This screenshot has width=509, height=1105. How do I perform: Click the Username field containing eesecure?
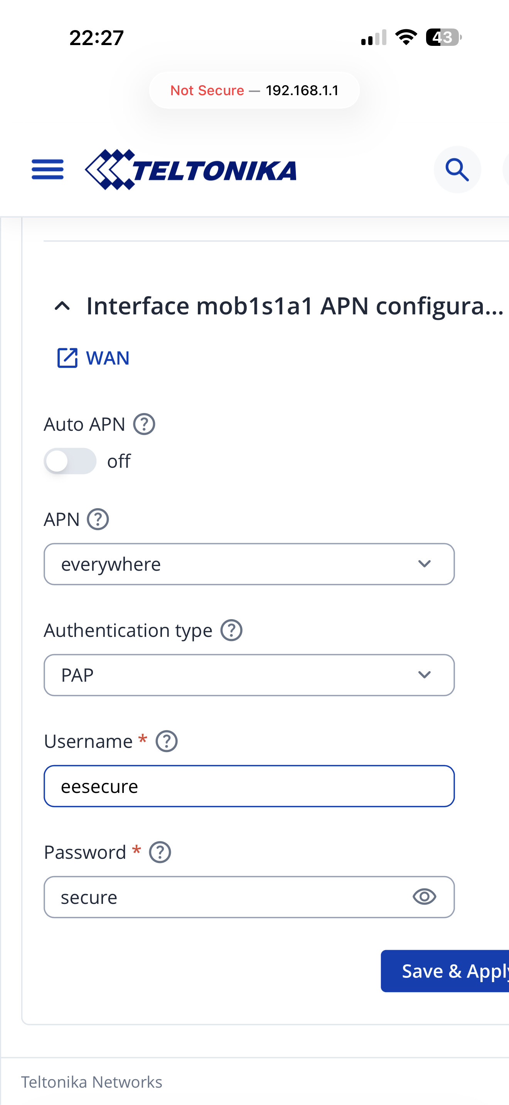coord(249,786)
